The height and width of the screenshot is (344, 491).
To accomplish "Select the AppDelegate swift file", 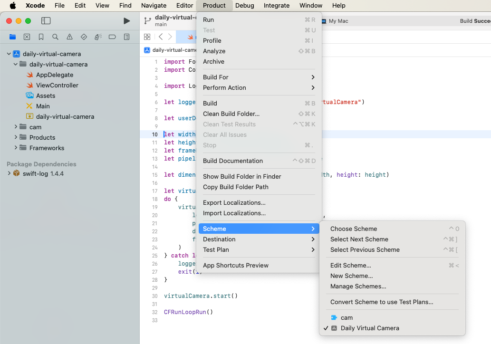I will 55,75.
